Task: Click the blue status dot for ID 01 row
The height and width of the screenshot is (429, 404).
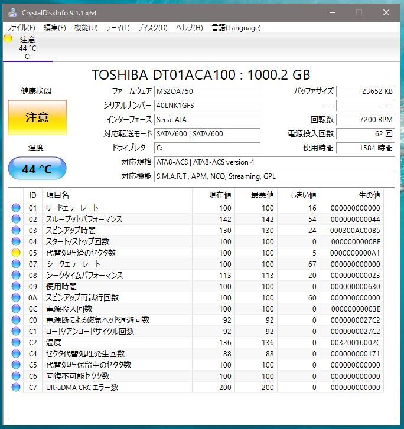Action: (16, 208)
